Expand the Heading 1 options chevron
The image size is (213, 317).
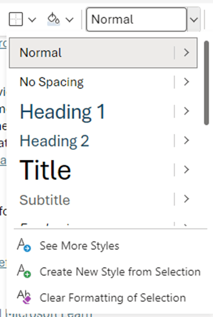pyautogui.click(x=186, y=111)
